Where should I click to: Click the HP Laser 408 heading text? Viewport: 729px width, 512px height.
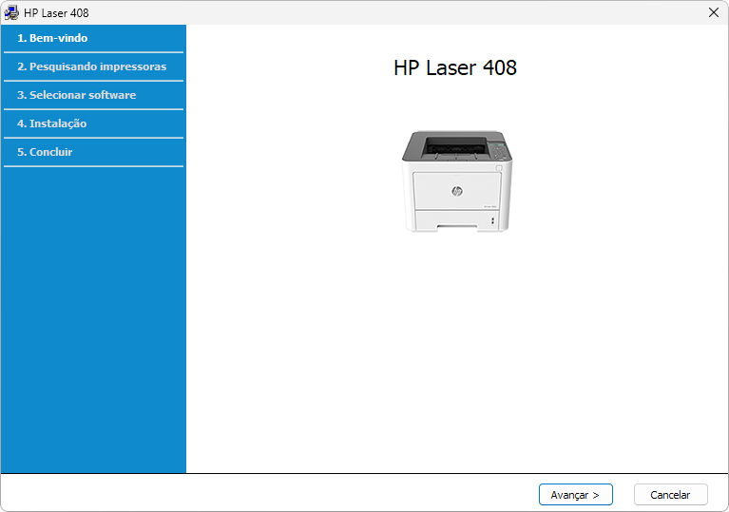point(454,67)
